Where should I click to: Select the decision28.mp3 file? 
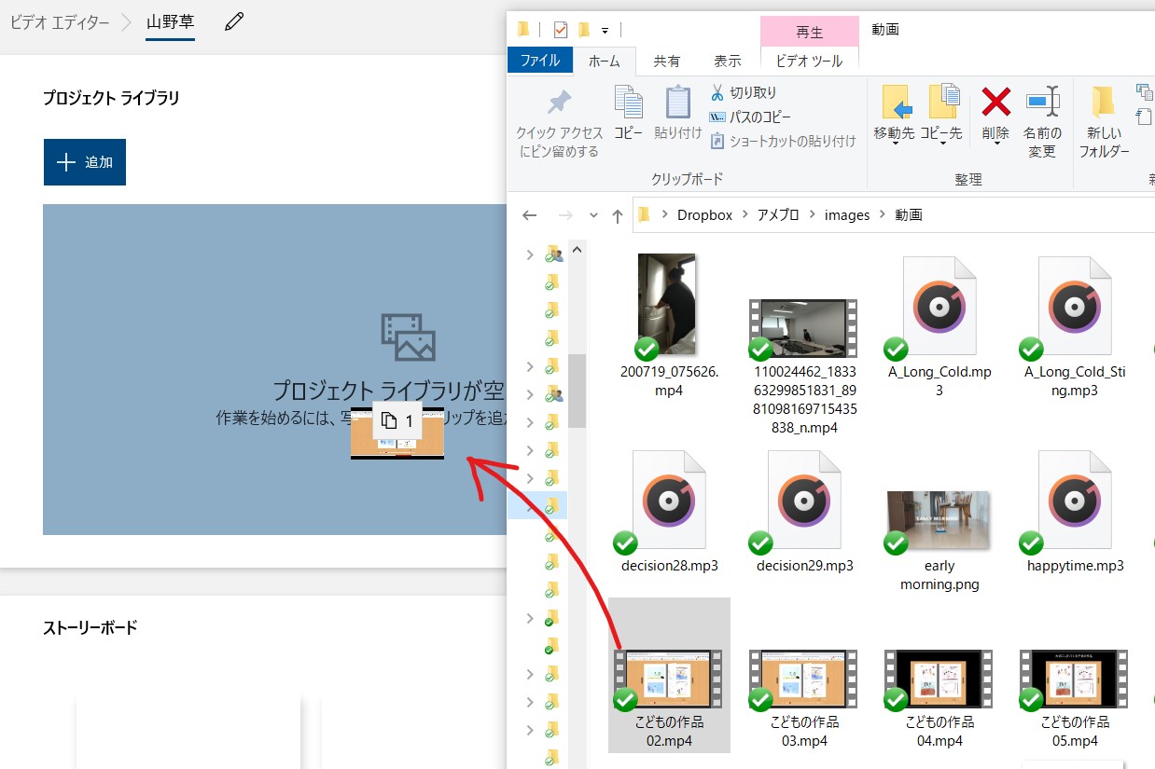click(668, 503)
